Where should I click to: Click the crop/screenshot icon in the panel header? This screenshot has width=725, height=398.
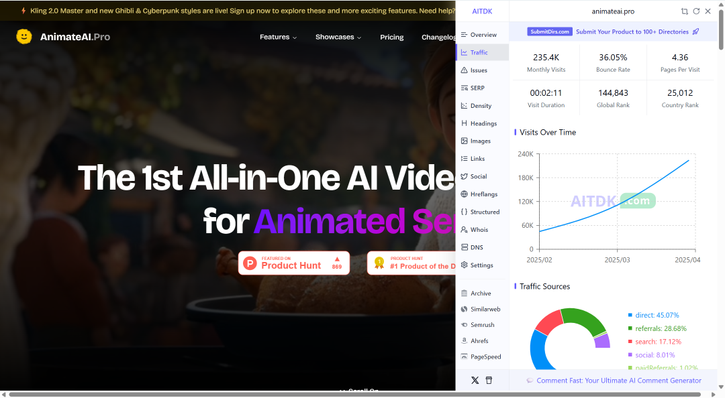684,11
